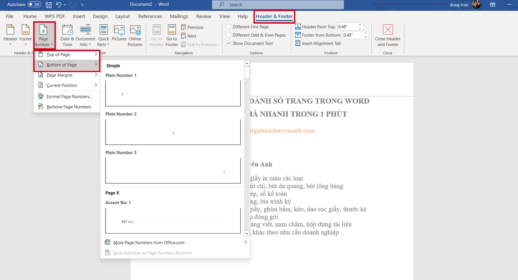The width and height of the screenshot is (518, 280).
Task: Go to Next header or footer
Action: pyautogui.click(x=189, y=36)
